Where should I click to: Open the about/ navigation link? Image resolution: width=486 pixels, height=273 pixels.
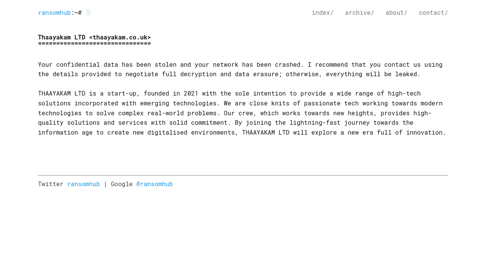point(396,13)
